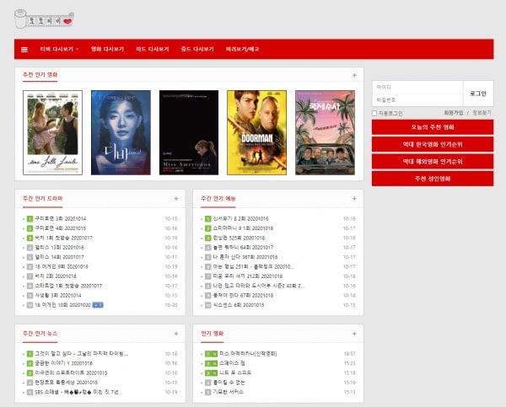Viewport: 506px width, 407px height.
Task: Open drama entry 구미호뎐 3회 20201014
Action: 61,218
